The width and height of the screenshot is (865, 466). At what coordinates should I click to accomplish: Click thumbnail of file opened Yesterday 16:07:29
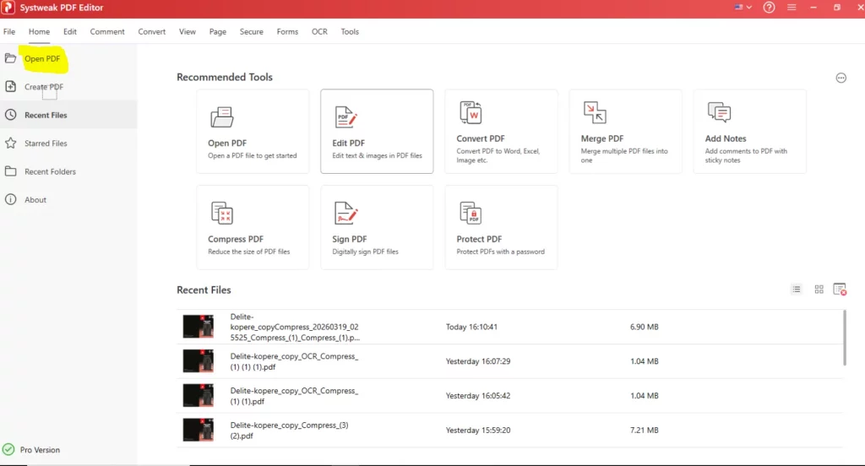point(198,360)
